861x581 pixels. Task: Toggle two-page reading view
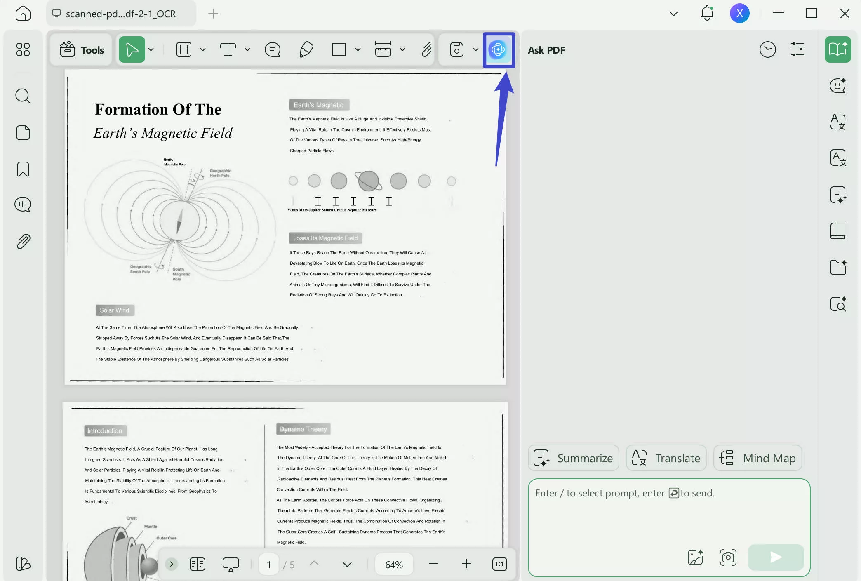click(x=198, y=564)
